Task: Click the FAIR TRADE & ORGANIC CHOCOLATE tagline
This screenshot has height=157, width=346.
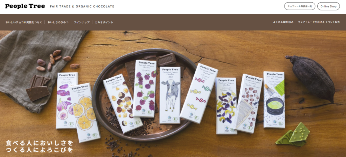Action: [x=82, y=6]
